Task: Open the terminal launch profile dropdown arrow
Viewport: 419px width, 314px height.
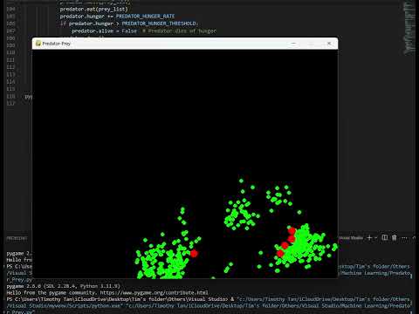Action: (376, 238)
